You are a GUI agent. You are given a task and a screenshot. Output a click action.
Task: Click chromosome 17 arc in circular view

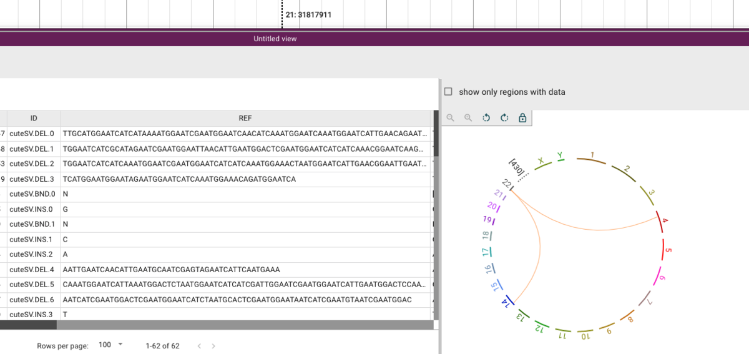[x=491, y=252]
